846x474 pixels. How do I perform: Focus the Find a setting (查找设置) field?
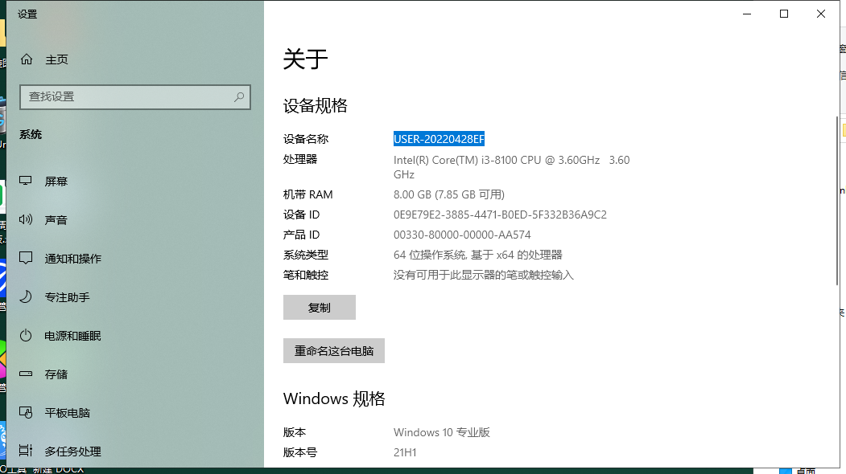[129, 96]
